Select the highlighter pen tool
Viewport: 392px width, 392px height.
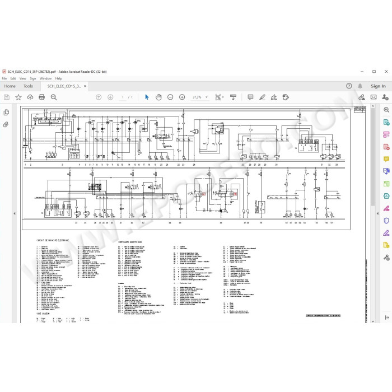click(x=262, y=97)
